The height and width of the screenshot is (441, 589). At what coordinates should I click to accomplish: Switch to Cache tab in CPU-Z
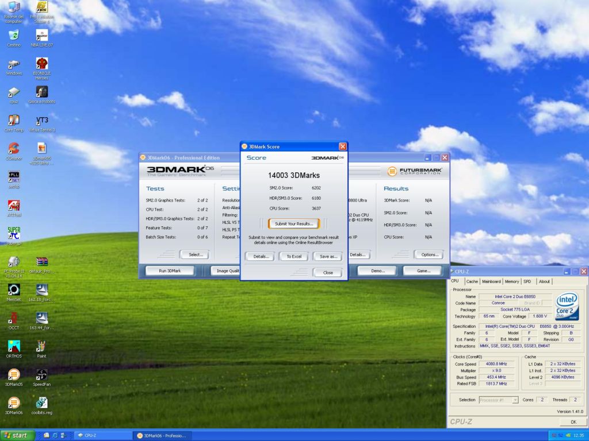tap(472, 281)
